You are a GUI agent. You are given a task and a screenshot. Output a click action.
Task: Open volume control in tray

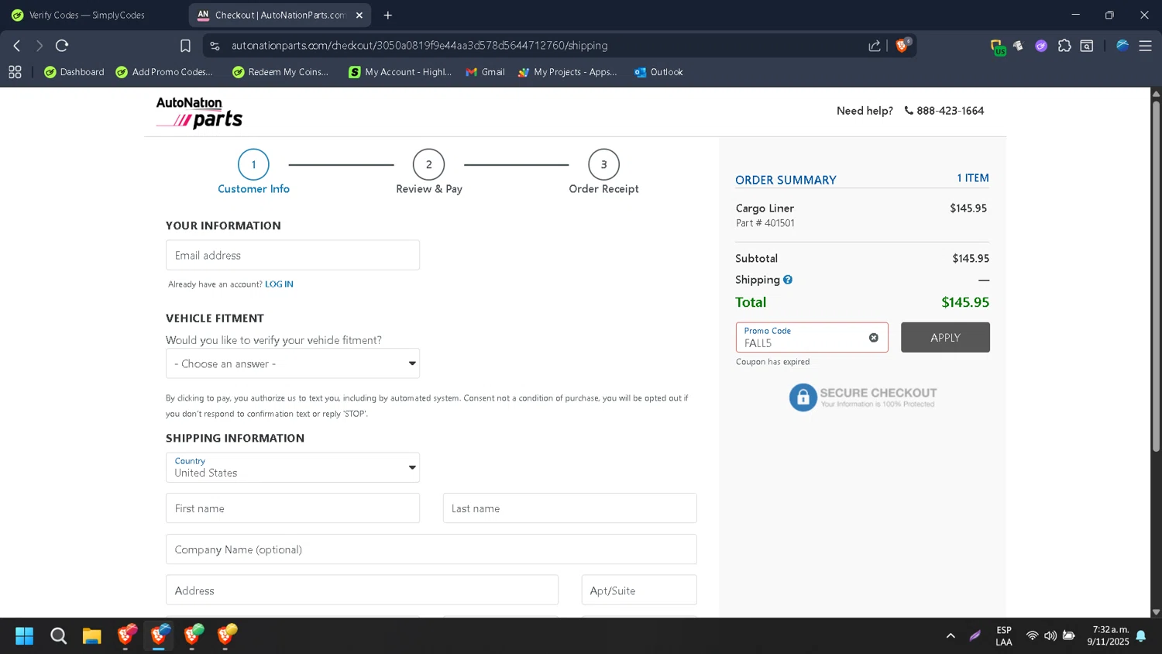(x=1050, y=636)
